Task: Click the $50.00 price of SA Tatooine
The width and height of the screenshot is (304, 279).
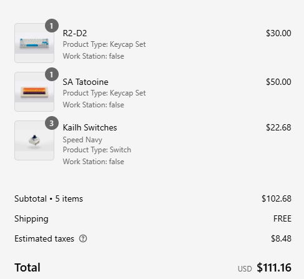Action: [x=278, y=82]
